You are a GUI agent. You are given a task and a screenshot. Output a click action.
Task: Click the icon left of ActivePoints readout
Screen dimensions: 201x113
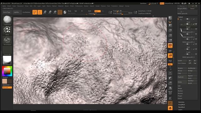[x=135, y=12]
